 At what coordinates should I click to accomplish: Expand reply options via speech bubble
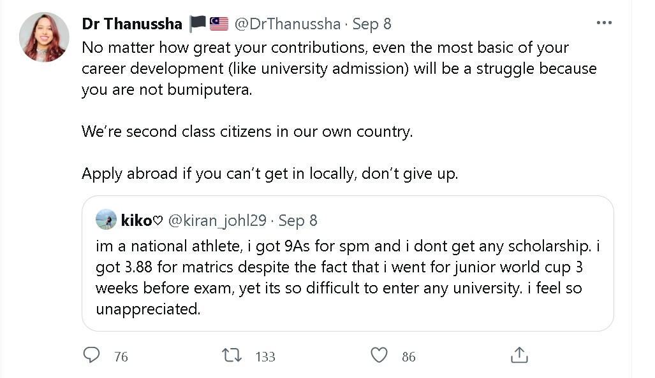pyautogui.click(x=91, y=356)
